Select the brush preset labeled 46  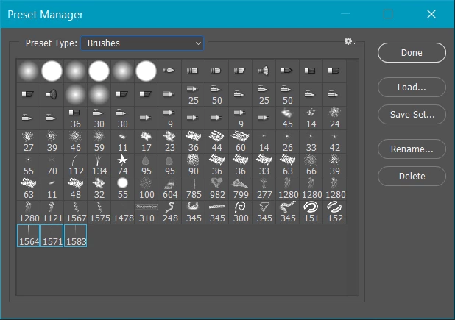tap(75, 142)
